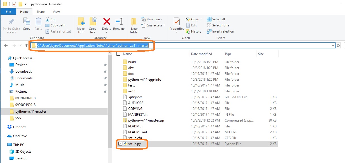The height and width of the screenshot is (163, 345).
Task: Uncheck the setup.py file checkbox
Action: (x=120, y=144)
